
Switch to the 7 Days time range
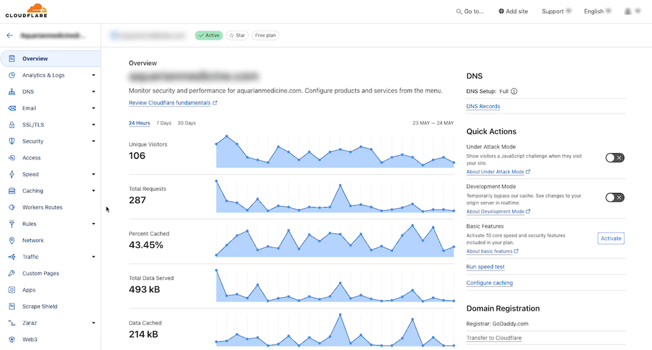[164, 123]
